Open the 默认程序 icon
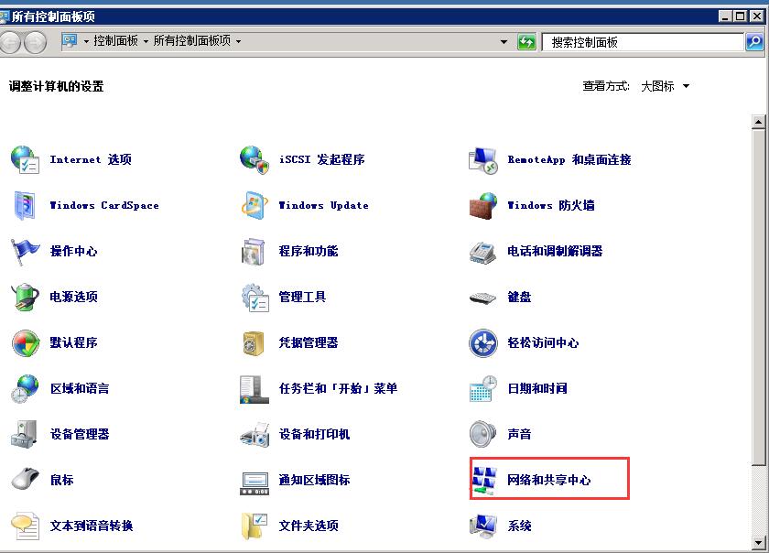 click(25, 343)
